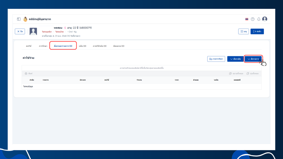
Task: Click the ส่วนลด column header
Action: pyautogui.click(x=196, y=80)
